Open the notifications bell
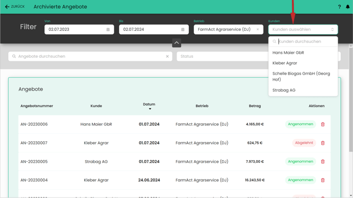 click(x=347, y=7)
